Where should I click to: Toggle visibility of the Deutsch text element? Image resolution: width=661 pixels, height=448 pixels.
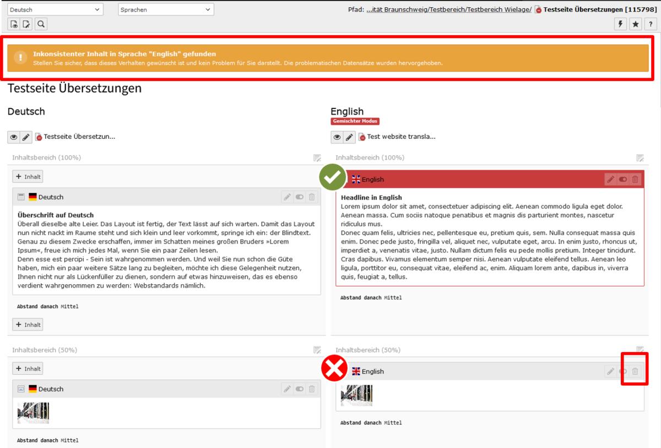300,197
